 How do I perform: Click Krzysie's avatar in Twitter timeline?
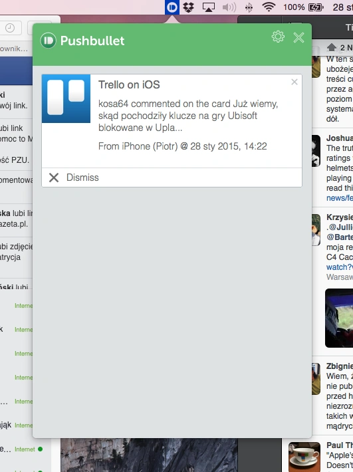pyautogui.click(x=316, y=230)
